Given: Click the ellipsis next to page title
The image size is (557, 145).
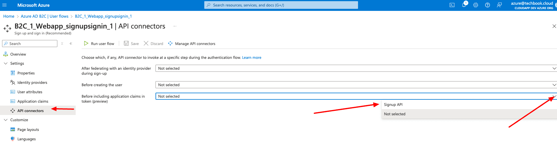Looking at the screenshot, I should (x=175, y=26).
